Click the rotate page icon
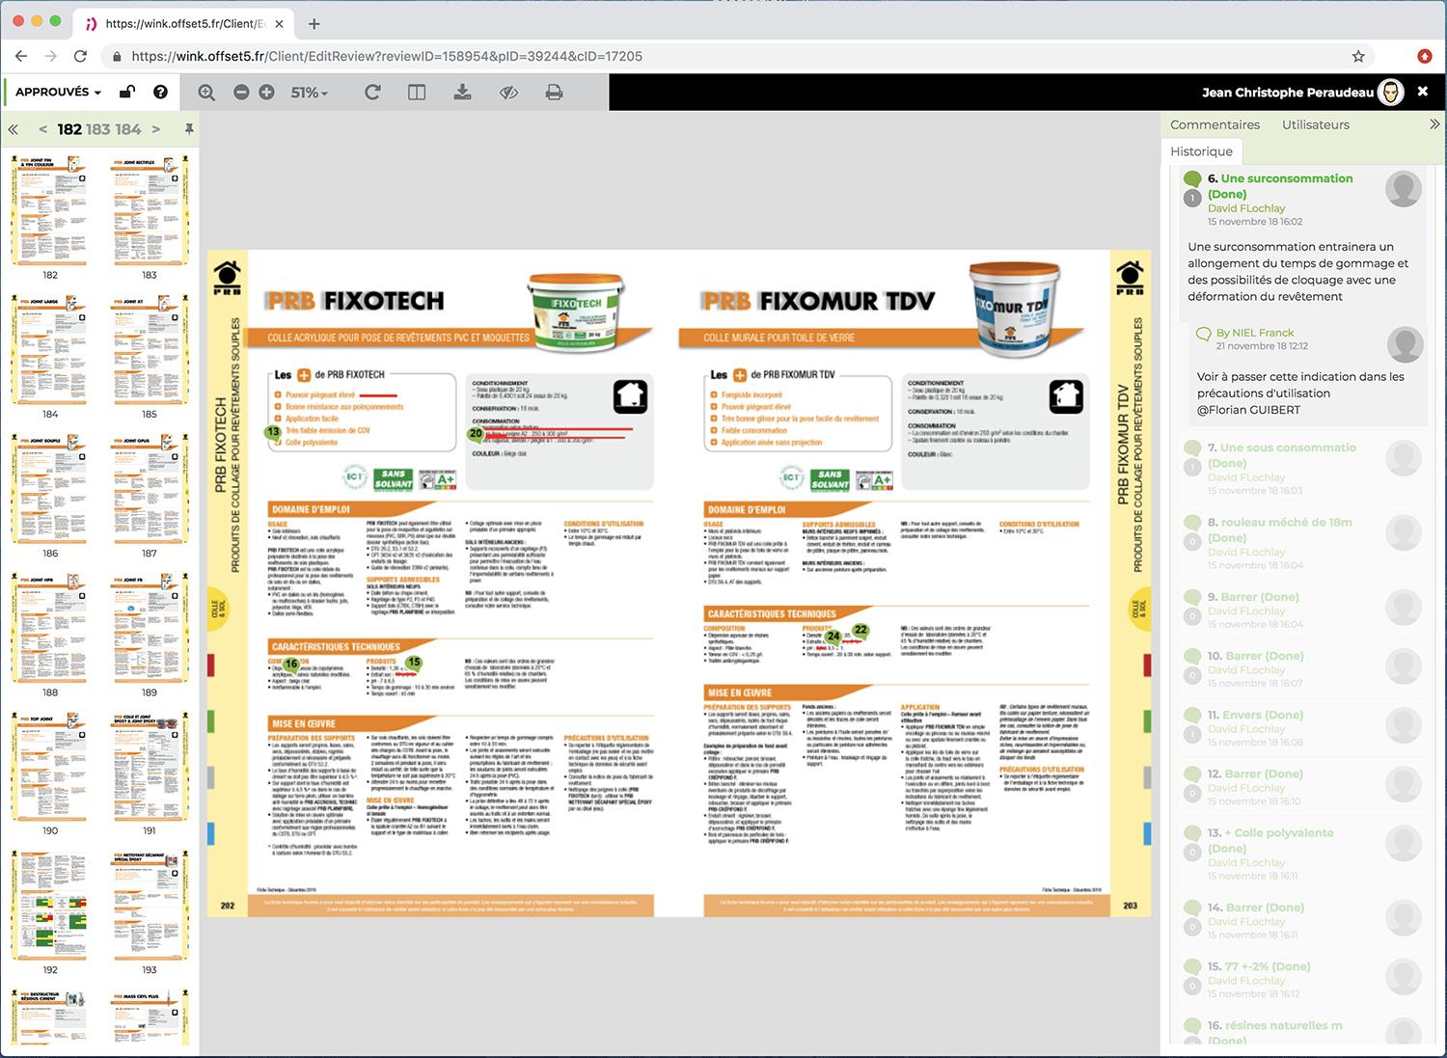This screenshot has height=1058, width=1447. [372, 93]
